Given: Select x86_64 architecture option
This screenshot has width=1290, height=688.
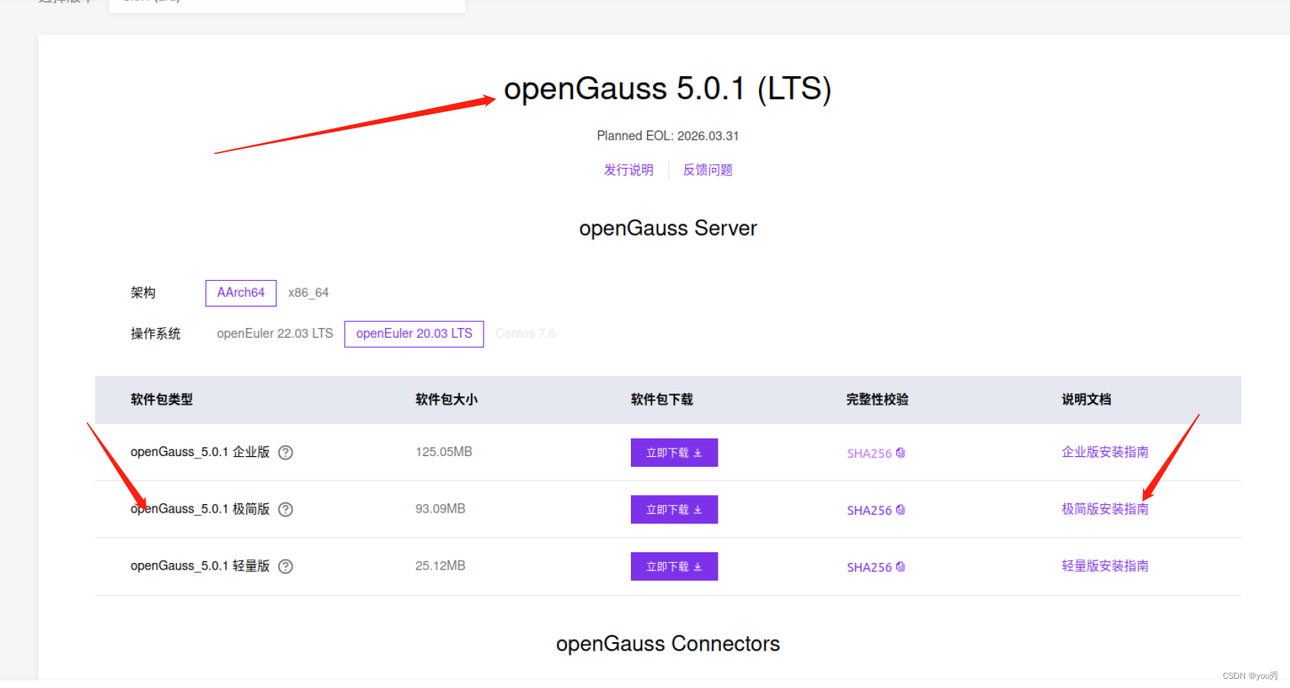Looking at the screenshot, I should click(x=308, y=293).
